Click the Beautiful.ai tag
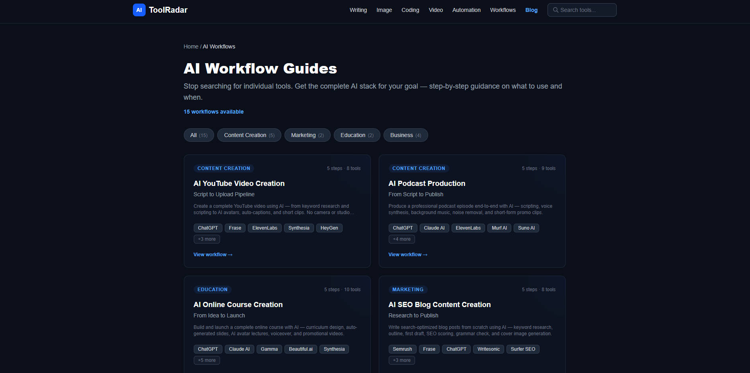750x373 pixels. click(300, 349)
